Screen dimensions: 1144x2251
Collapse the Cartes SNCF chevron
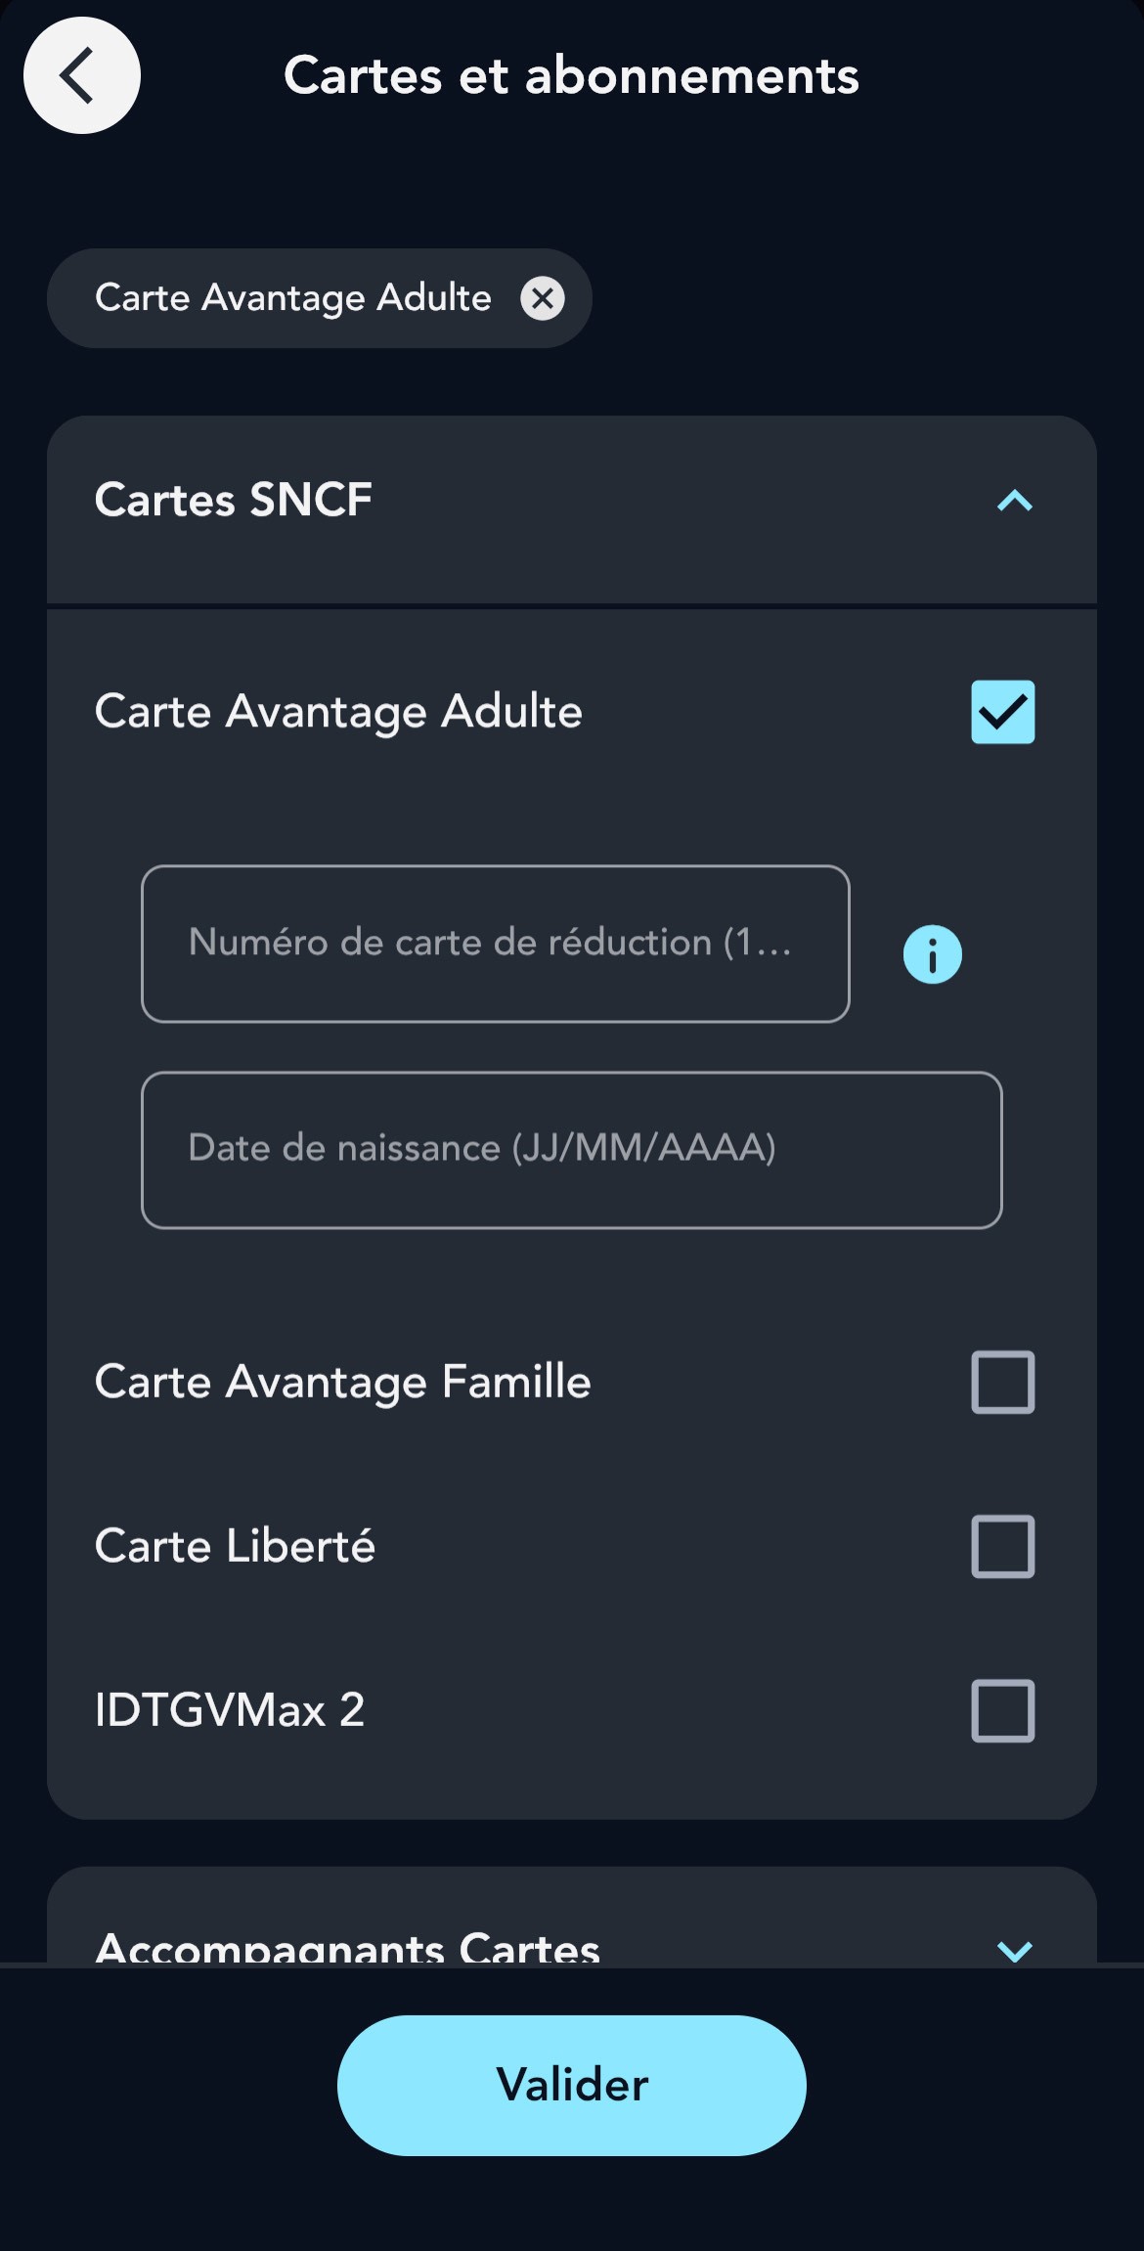[1014, 502]
